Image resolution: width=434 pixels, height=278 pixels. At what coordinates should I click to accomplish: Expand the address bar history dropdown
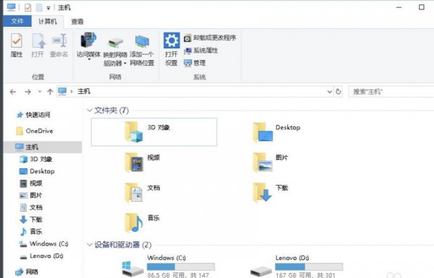(x=329, y=92)
